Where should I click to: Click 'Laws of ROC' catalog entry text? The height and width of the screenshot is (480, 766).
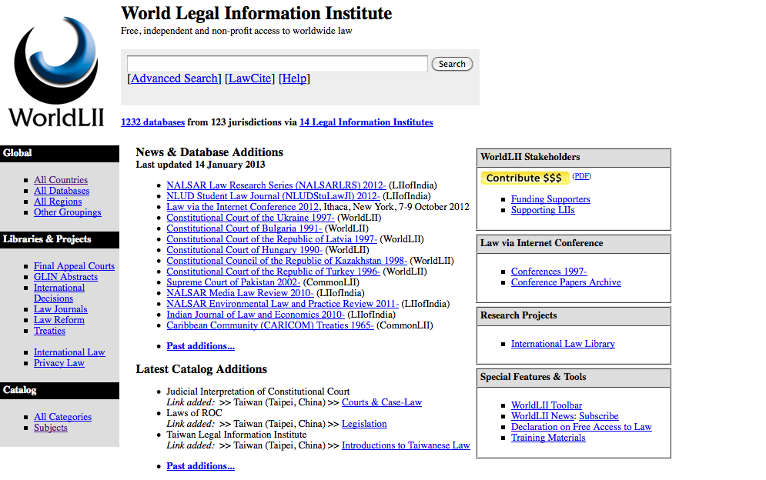(194, 412)
